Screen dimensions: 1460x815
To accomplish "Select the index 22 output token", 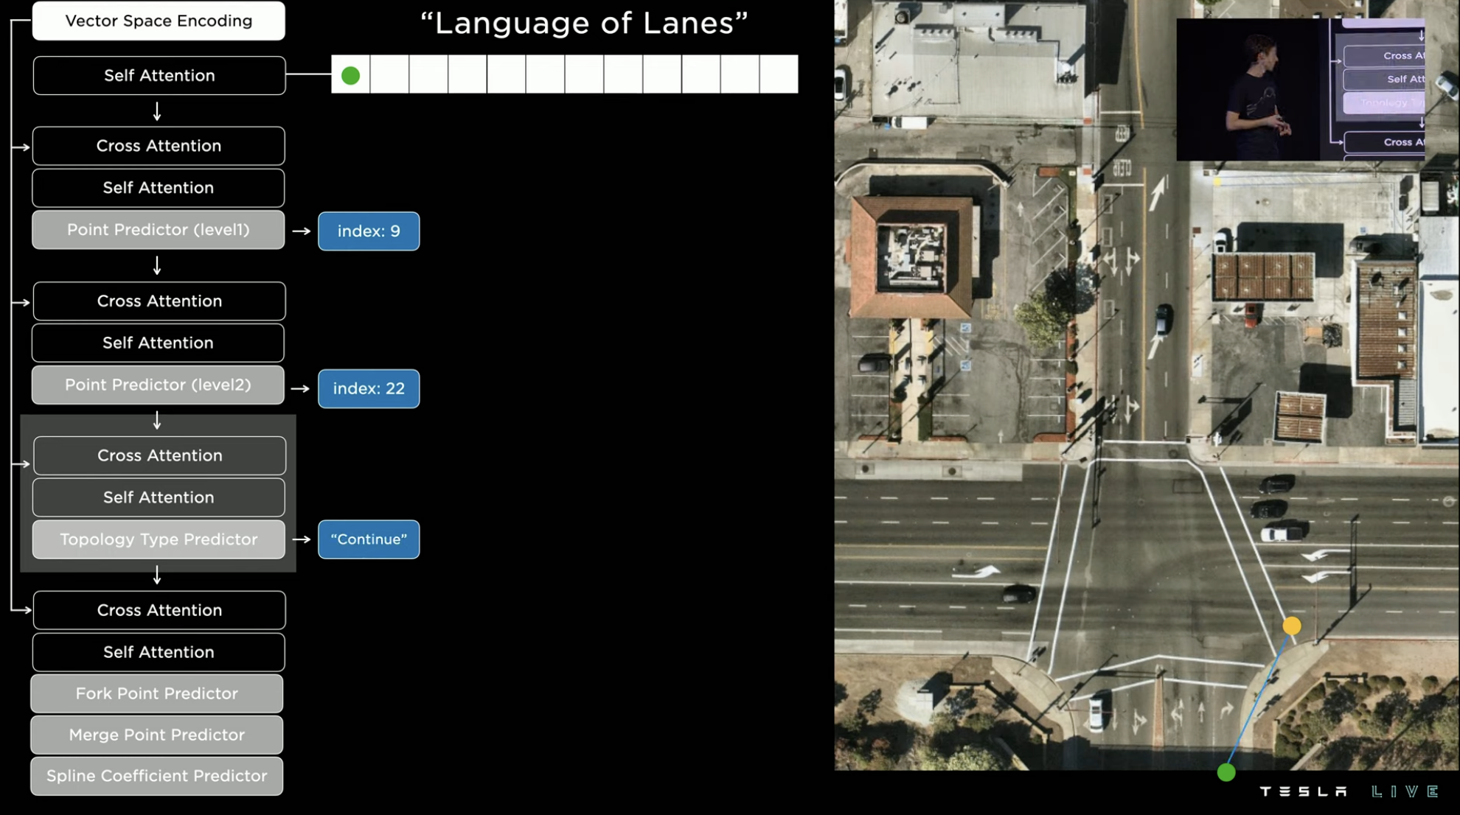I will pos(368,388).
